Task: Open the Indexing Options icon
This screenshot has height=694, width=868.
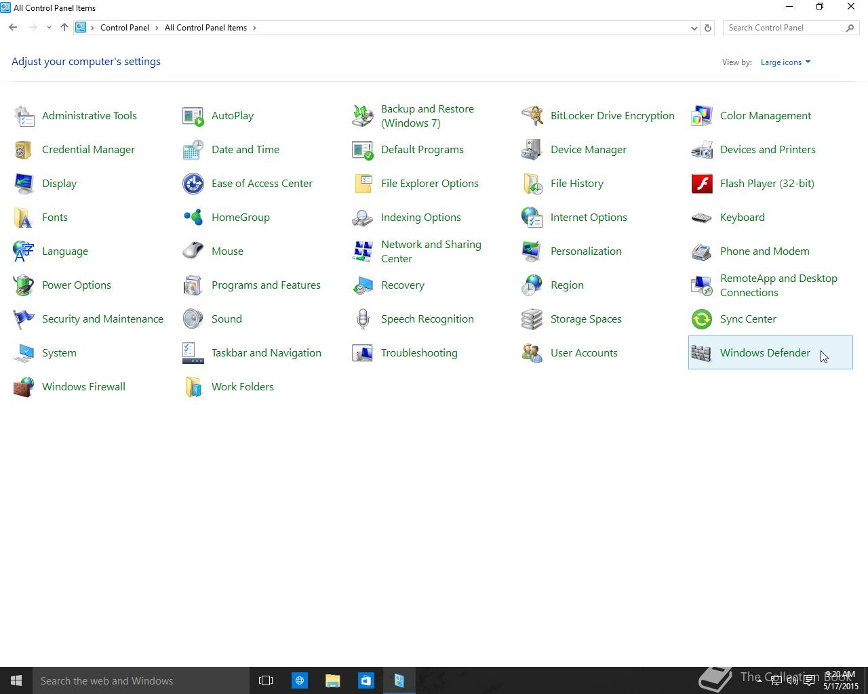Action: [x=363, y=218]
